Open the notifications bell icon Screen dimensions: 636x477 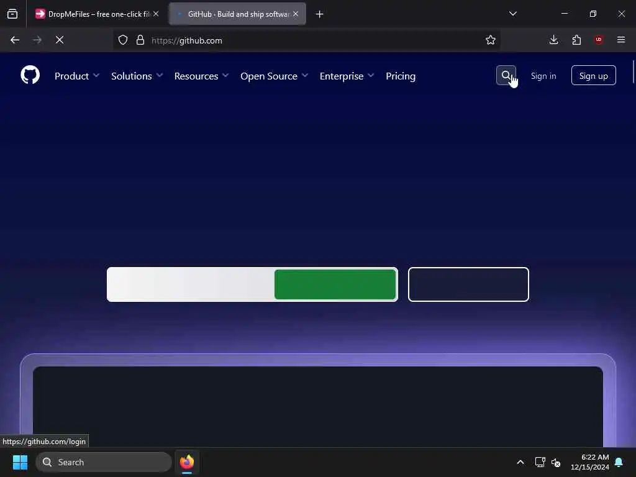click(x=619, y=462)
